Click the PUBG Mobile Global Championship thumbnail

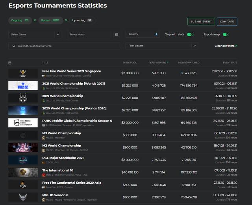[23, 123]
